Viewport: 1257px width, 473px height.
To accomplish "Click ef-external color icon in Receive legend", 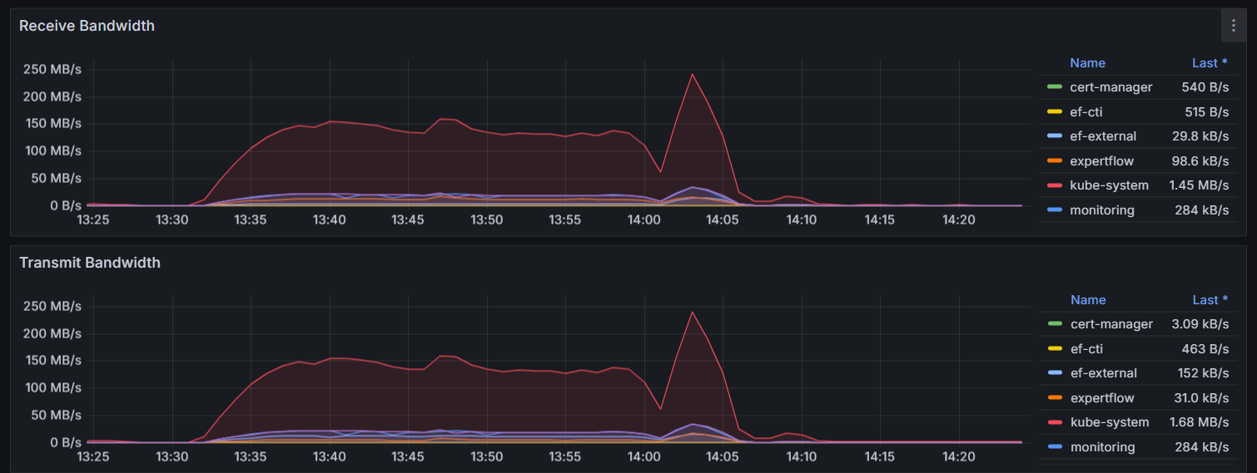I will [1055, 136].
